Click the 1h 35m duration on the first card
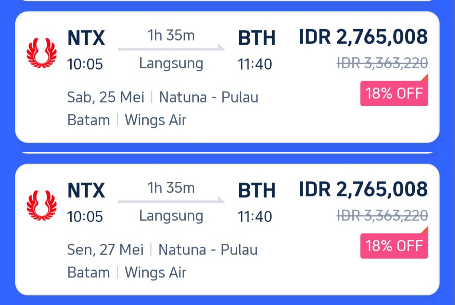Viewport: 455px width, 305px height. coord(171,35)
